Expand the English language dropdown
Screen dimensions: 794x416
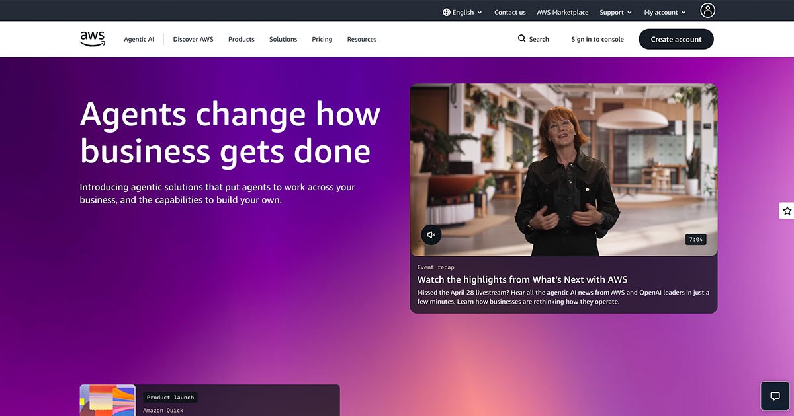click(x=463, y=12)
